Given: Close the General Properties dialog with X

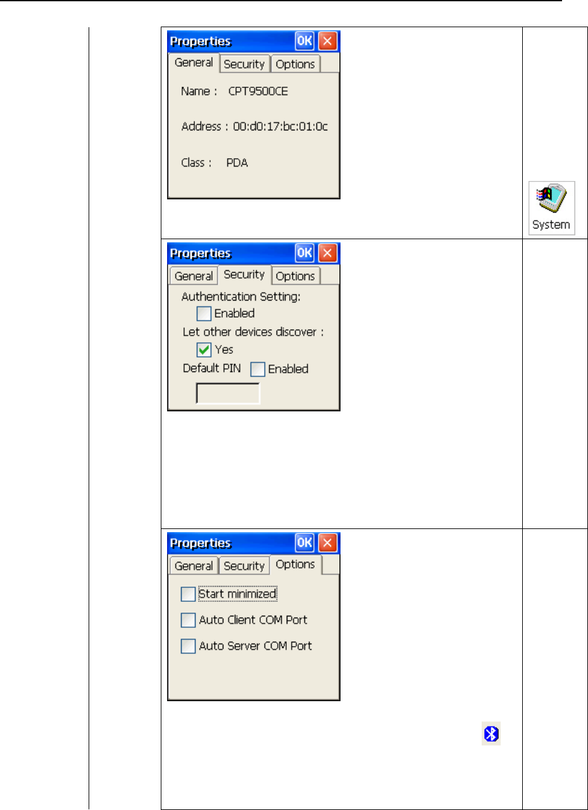Looking at the screenshot, I should click(x=327, y=42).
